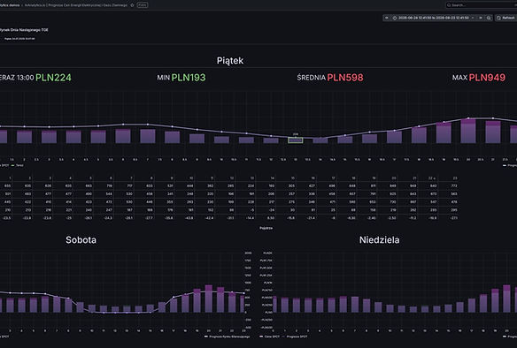Zoom out the time range
This screenshot has width=517, height=348.
pyautogui.click(x=489, y=18)
